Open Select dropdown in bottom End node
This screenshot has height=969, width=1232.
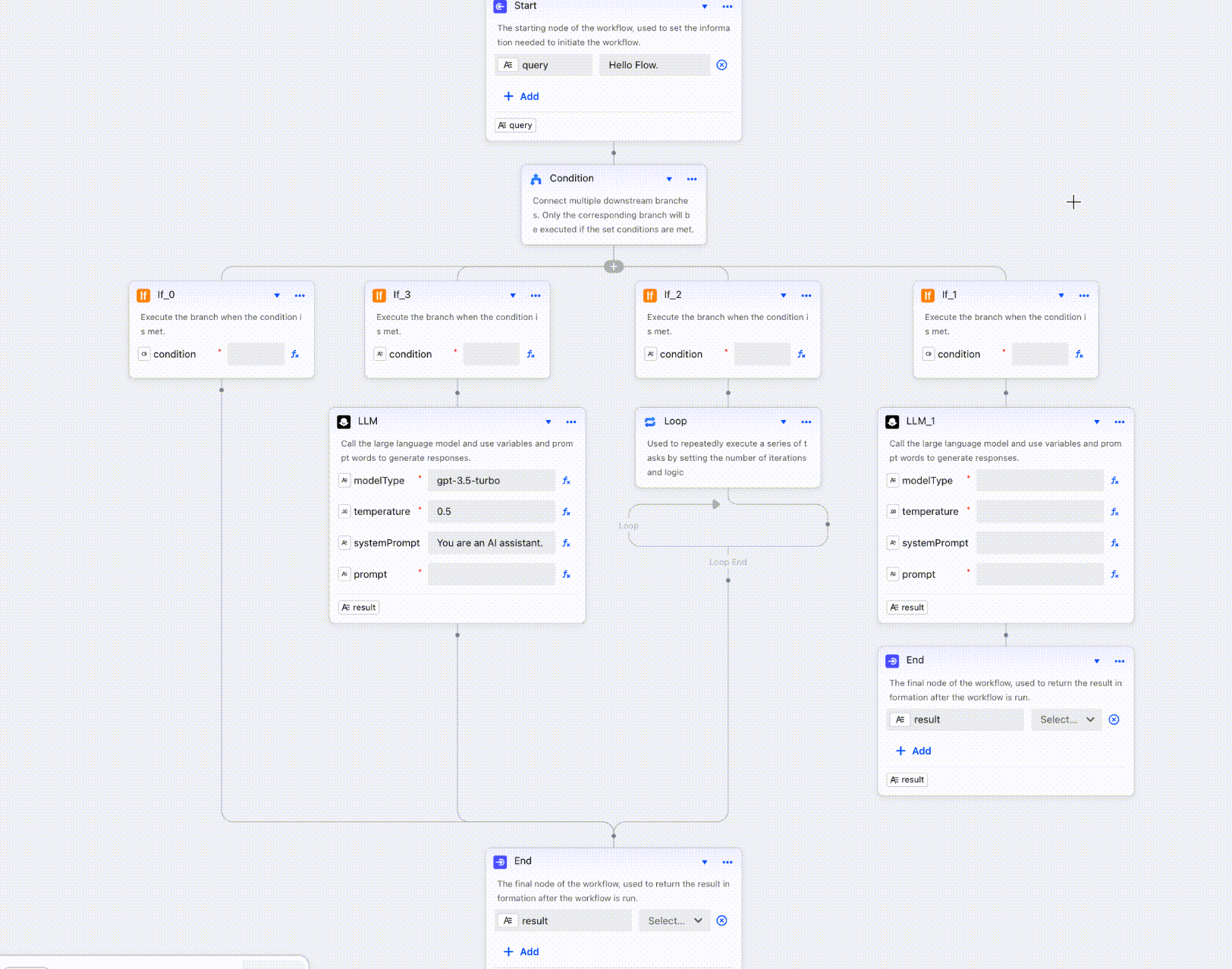[674, 920]
